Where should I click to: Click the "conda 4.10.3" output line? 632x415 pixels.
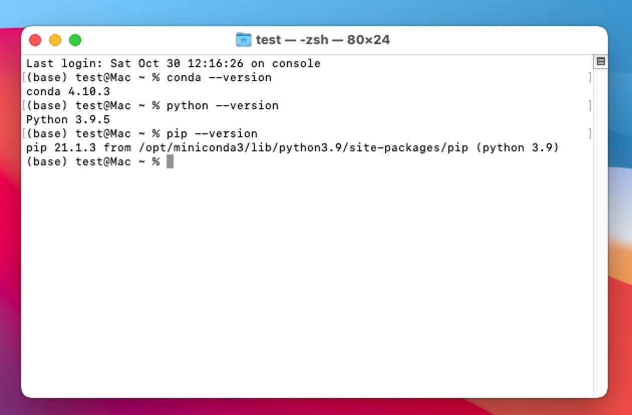point(68,92)
